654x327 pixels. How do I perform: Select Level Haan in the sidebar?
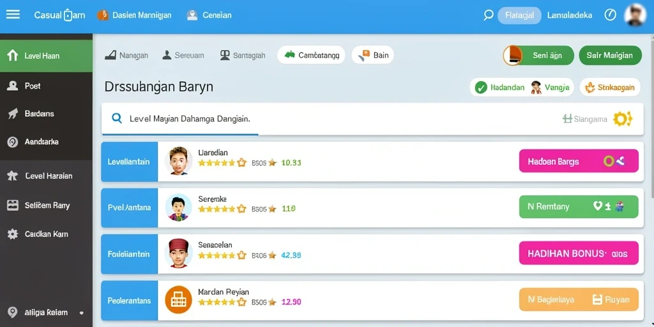click(x=46, y=56)
